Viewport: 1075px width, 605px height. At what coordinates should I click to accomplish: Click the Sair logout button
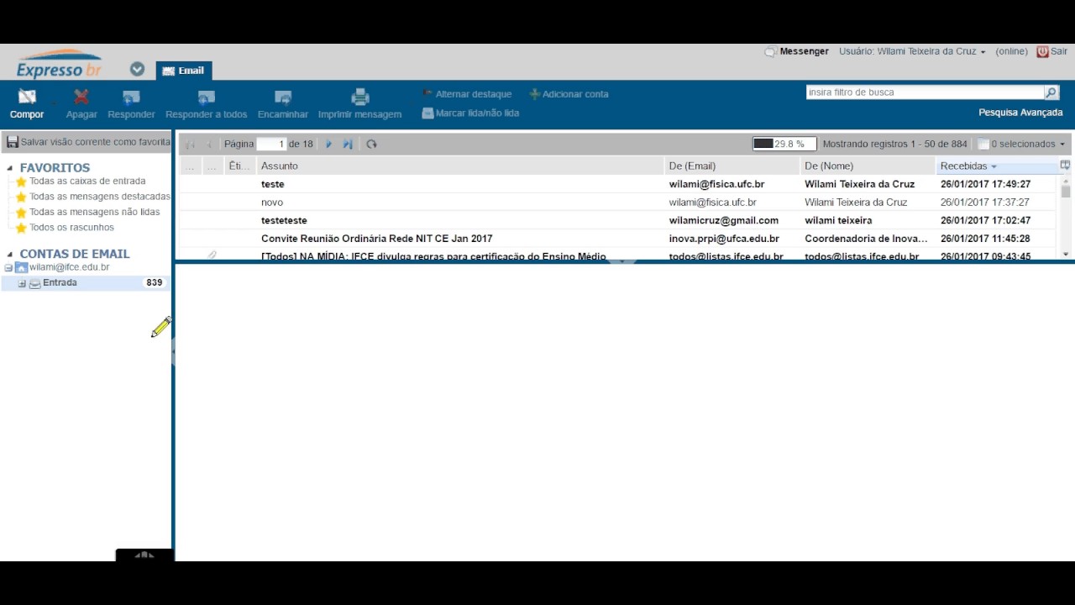[x=1052, y=51]
